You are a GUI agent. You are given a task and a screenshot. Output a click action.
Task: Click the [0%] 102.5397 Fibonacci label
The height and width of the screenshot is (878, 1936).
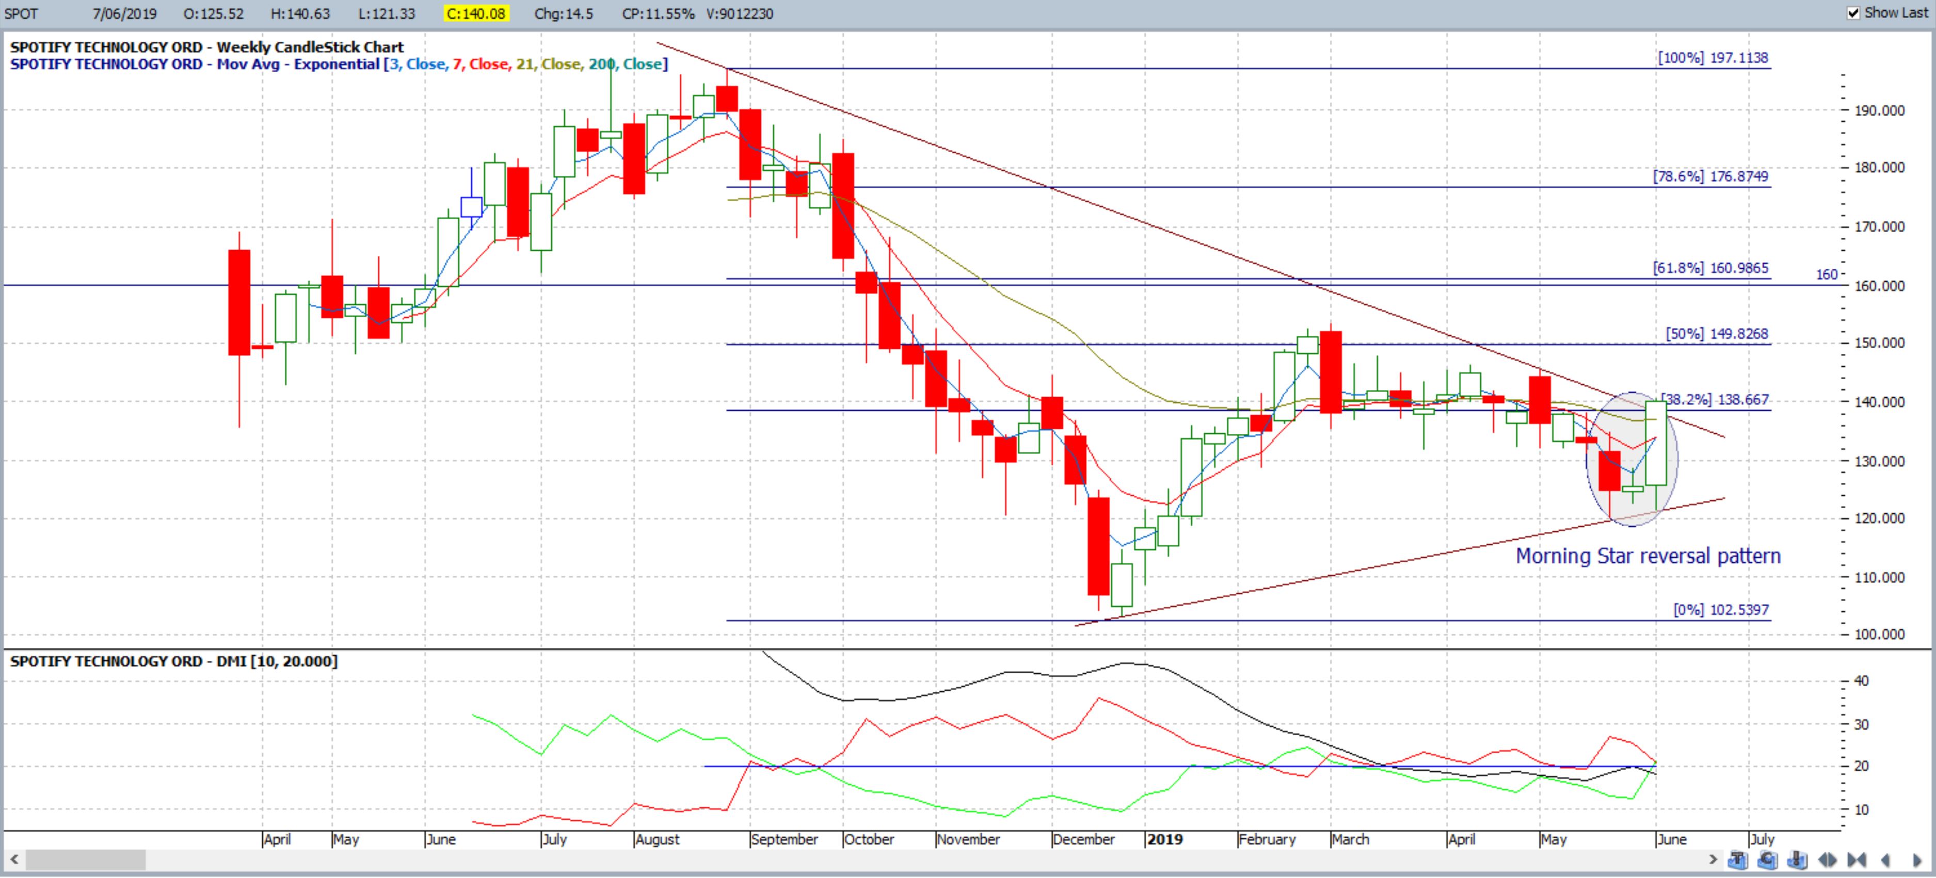point(1721,610)
